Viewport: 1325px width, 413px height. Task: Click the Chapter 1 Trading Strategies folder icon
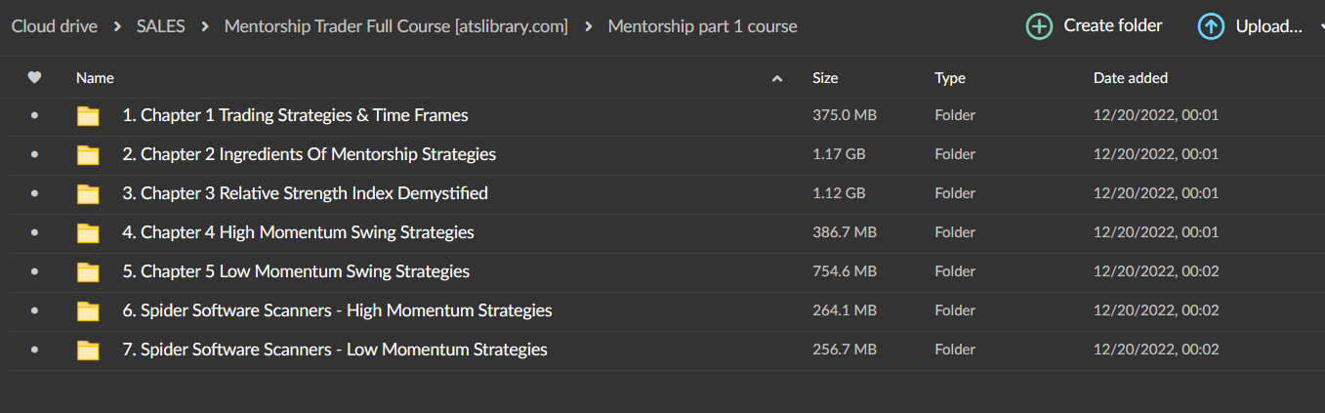pyautogui.click(x=89, y=116)
